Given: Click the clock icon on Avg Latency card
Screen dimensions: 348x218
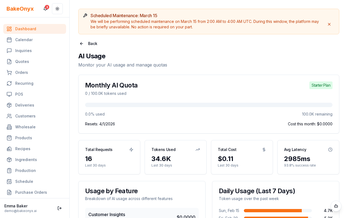Looking at the screenshot, I should 330,150.
